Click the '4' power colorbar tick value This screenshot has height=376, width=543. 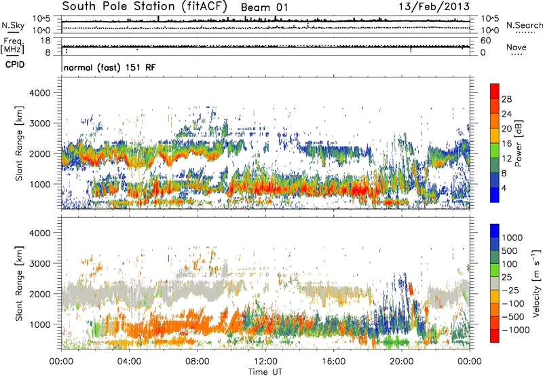coord(504,188)
